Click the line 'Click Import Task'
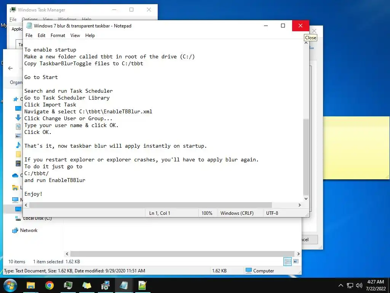The height and width of the screenshot is (293, 390). [50, 105]
